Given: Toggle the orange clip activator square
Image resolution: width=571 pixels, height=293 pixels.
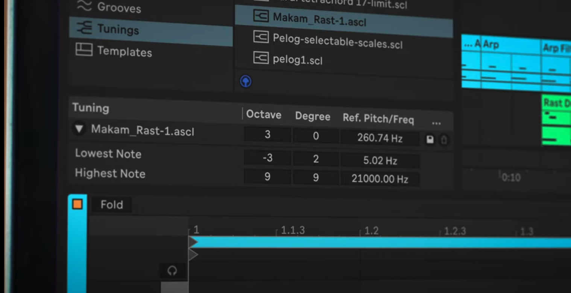Looking at the screenshot, I should [77, 204].
